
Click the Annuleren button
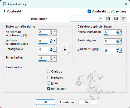click(x=67, y=102)
